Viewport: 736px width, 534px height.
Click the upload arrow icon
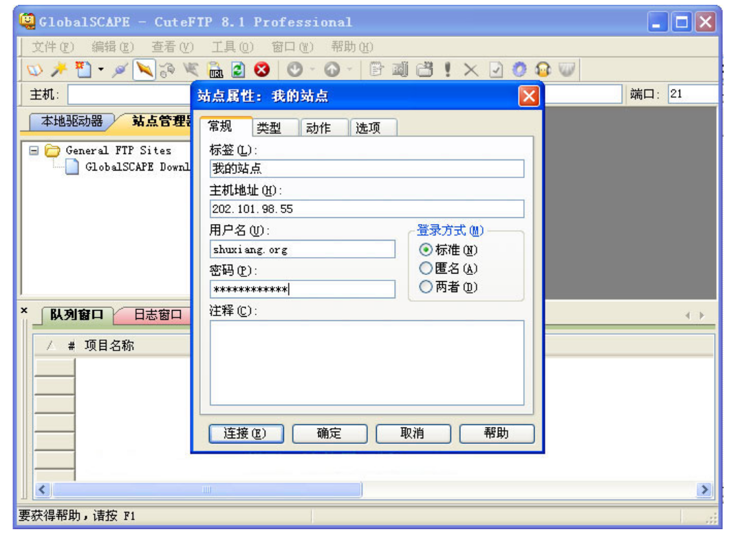point(332,69)
